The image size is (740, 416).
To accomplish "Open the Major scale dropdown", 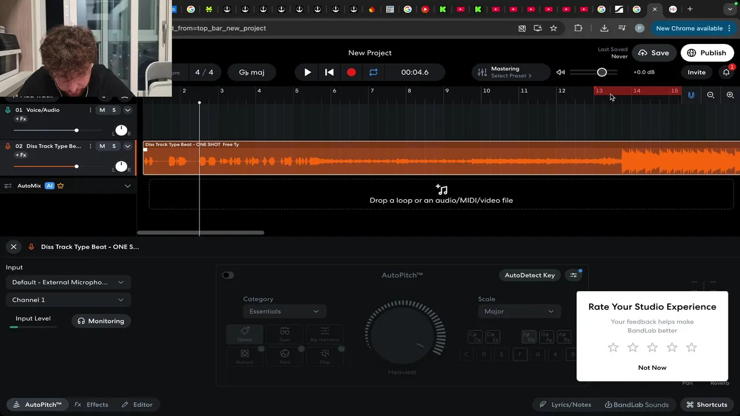I will [519, 311].
